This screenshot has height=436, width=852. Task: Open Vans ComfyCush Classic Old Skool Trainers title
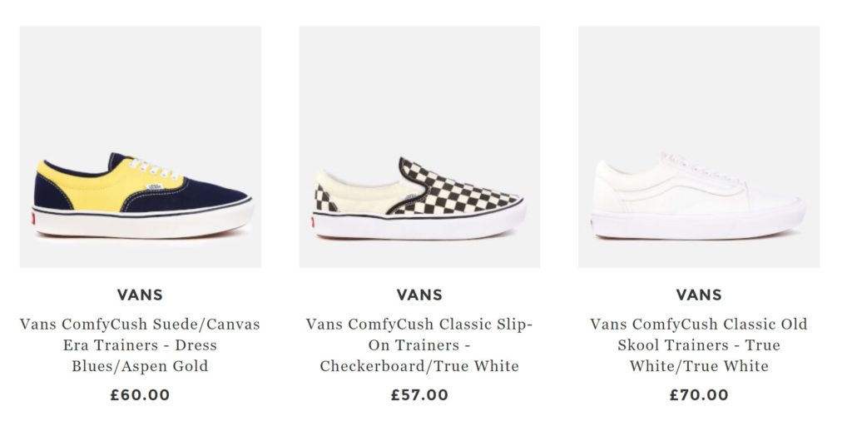[699, 344]
